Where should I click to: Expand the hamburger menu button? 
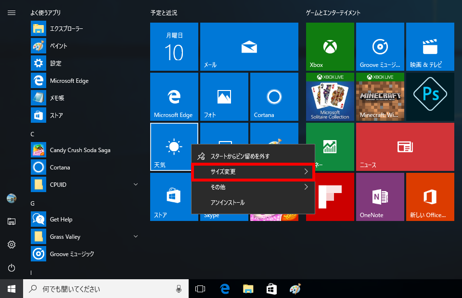click(12, 13)
